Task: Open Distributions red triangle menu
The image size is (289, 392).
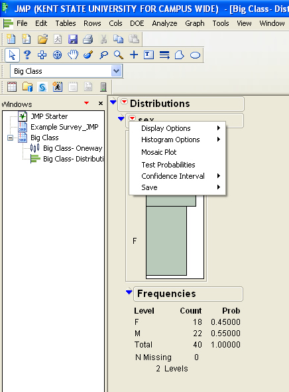Action: coord(124,102)
